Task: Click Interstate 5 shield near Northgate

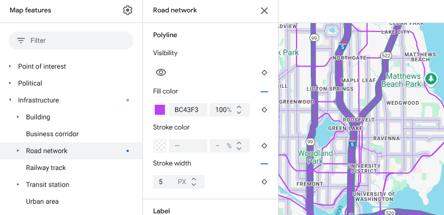Action: pos(343,47)
